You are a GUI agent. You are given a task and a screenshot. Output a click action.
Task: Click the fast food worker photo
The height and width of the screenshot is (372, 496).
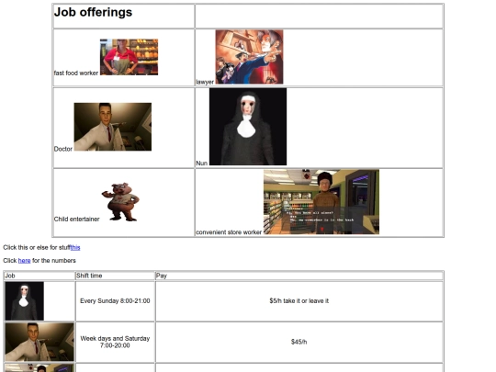(x=130, y=57)
